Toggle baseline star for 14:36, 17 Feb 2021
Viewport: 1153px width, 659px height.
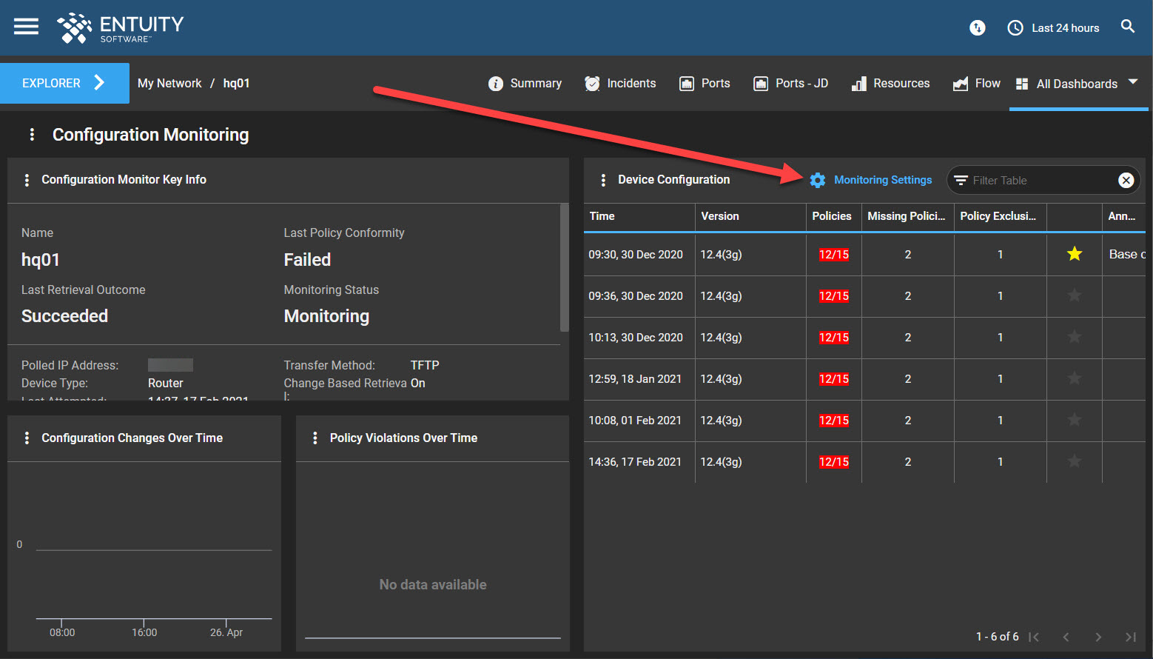pyautogui.click(x=1075, y=461)
